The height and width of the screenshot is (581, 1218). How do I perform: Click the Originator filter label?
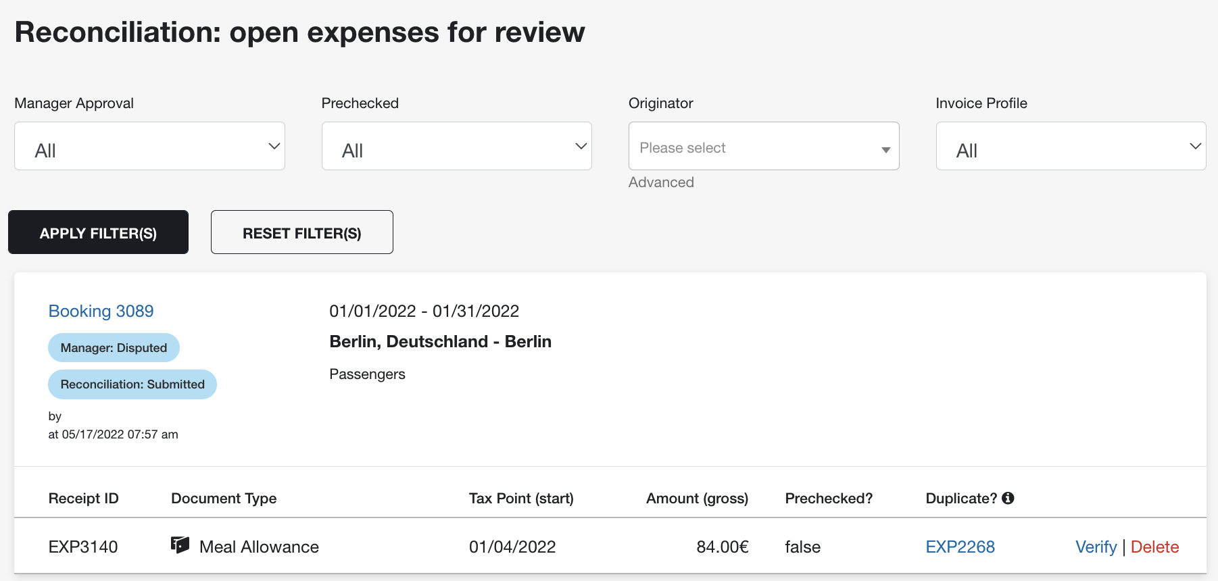point(660,103)
